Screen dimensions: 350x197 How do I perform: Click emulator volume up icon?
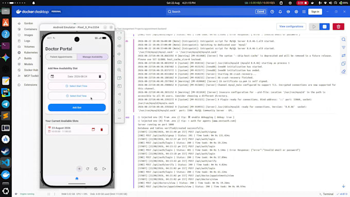(119, 46)
